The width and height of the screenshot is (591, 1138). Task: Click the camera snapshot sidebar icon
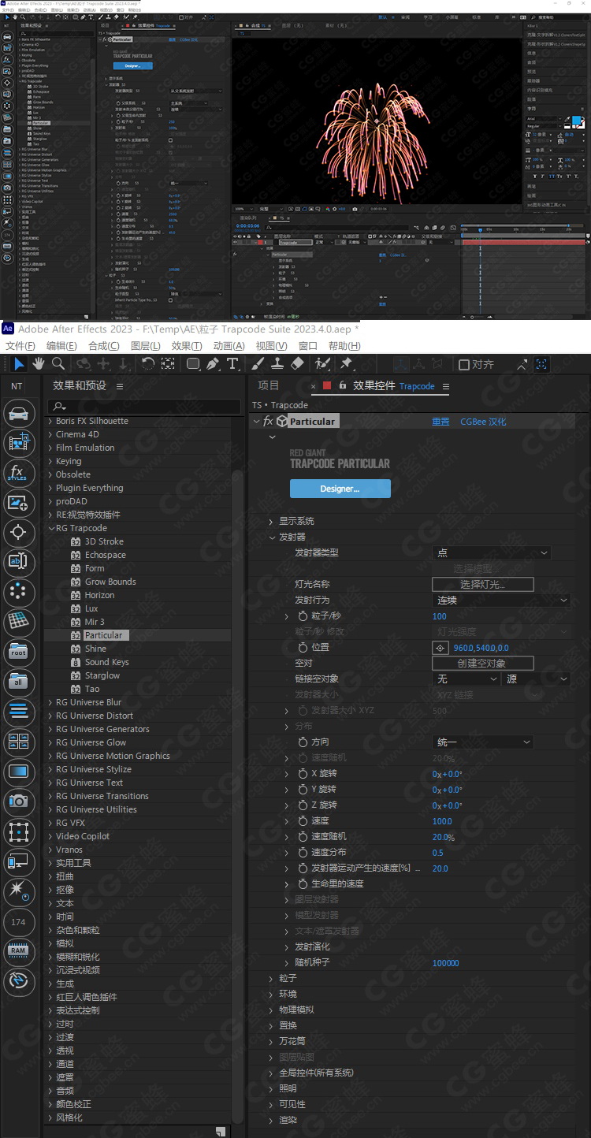point(17,801)
